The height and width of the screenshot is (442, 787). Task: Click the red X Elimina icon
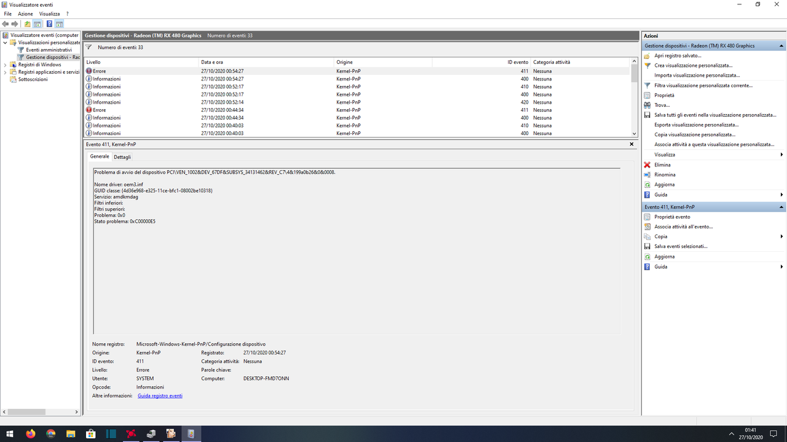pos(647,165)
